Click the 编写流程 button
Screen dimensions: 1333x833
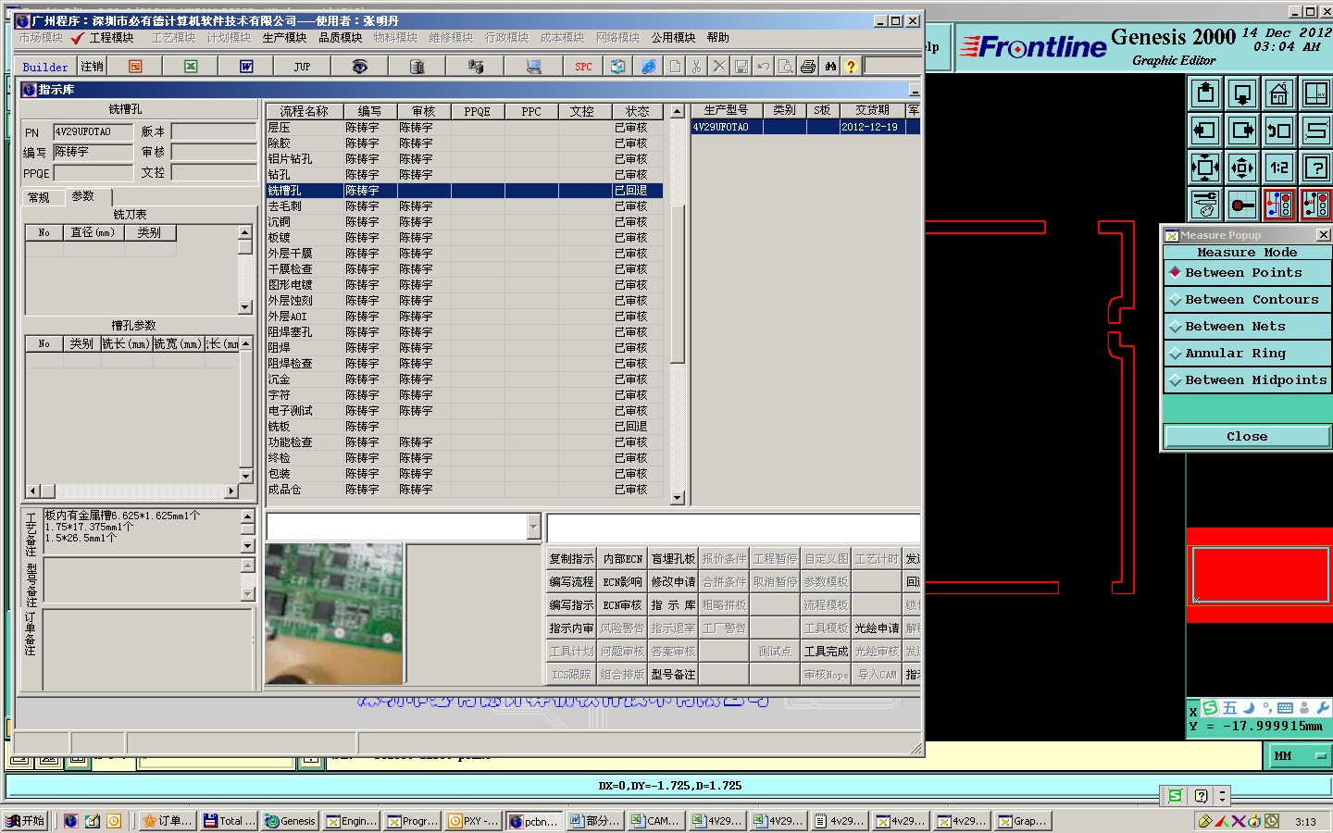pyautogui.click(x=571, y=582)
